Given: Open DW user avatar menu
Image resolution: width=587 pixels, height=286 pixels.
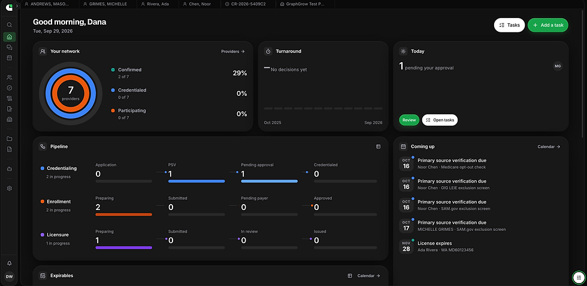Looking at the screenshot, I should pos(10,276).
